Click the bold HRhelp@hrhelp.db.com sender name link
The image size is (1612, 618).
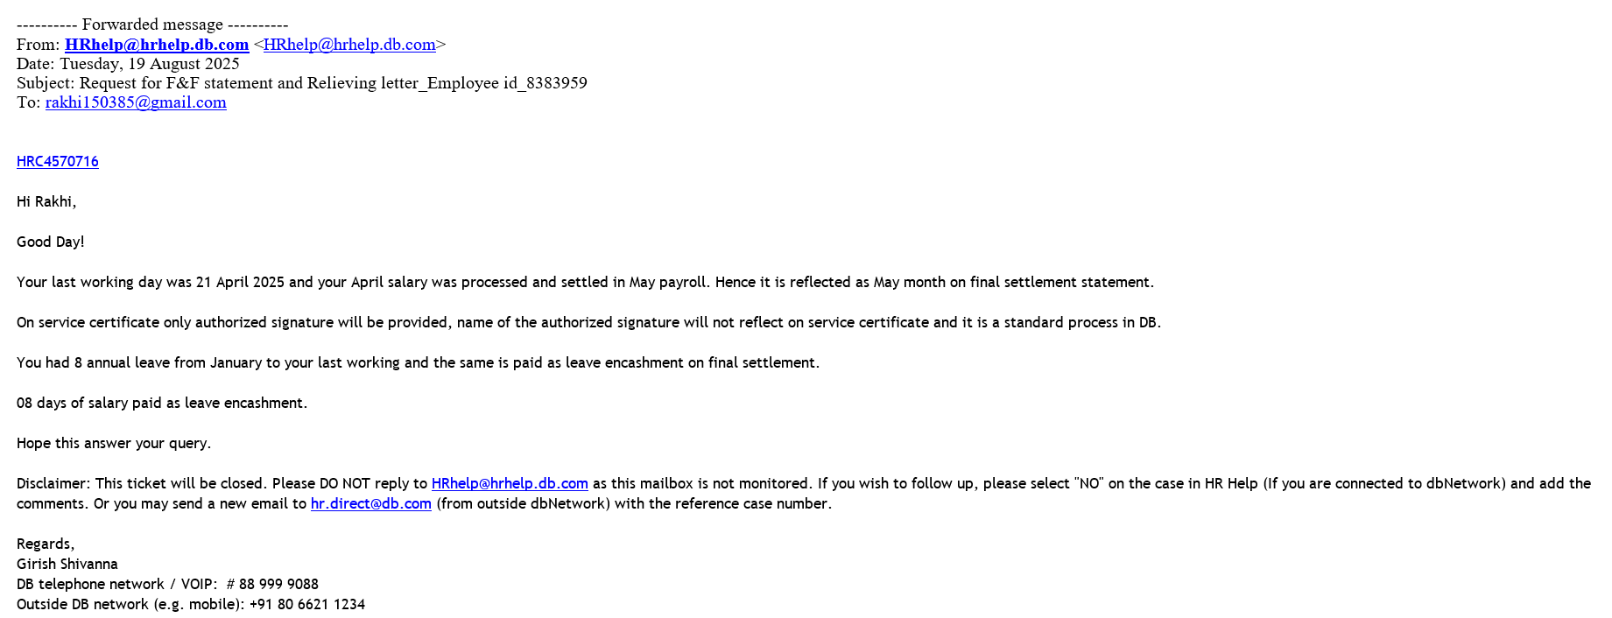point(157,45)
